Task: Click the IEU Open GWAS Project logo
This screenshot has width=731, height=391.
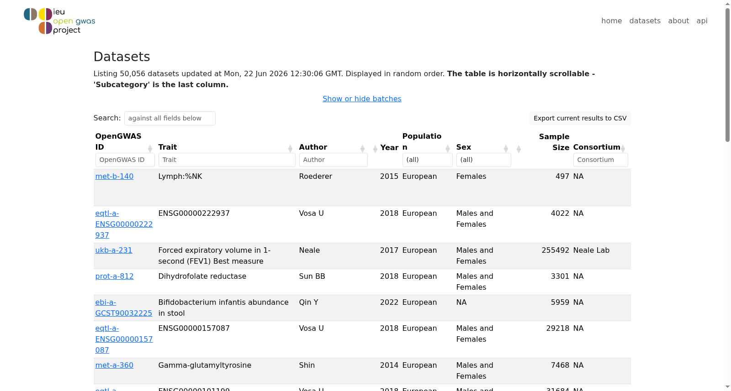Action: 59,21
